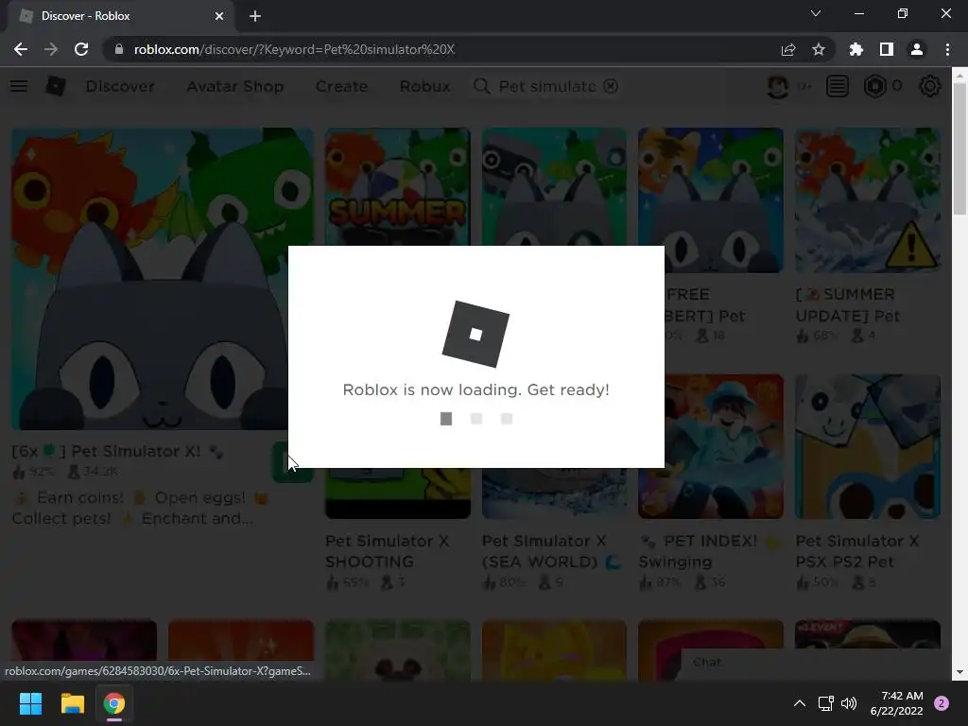The height and width of the screenshot is (726, 968).
Task: Click the PET INDEX! Swinging title
Action: click(x=709, y=551)
